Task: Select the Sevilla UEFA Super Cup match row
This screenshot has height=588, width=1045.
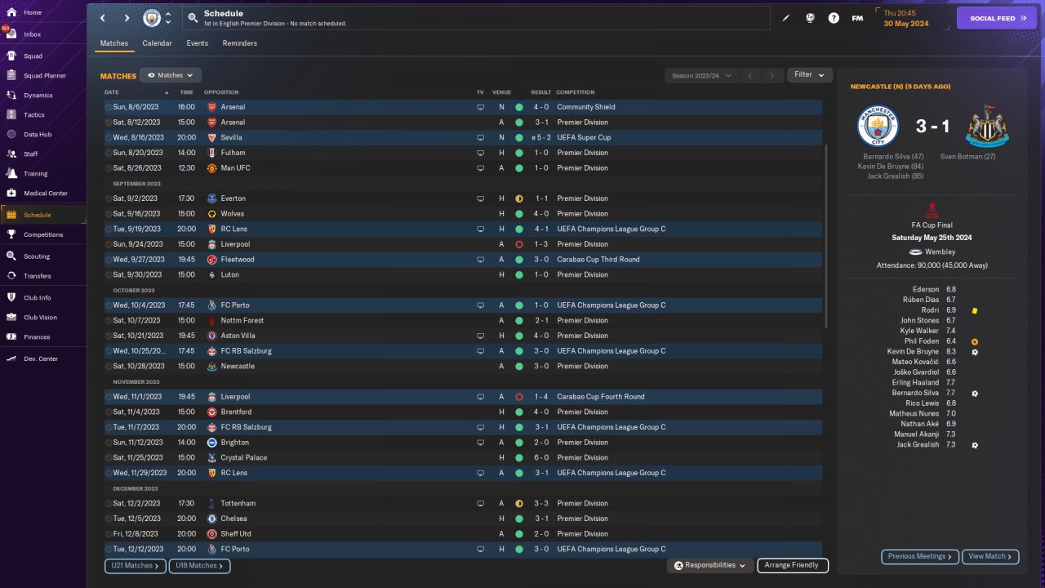Action: pyautogui.click(x=463, y=137)
